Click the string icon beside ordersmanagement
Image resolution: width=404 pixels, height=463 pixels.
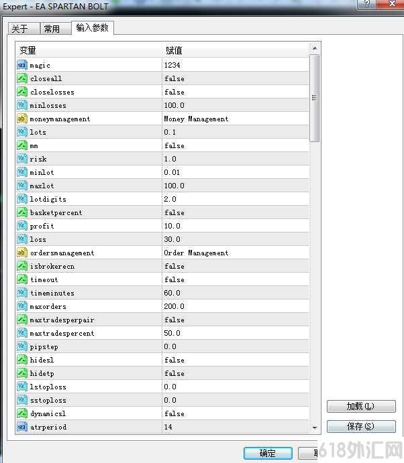pos(22,253)
